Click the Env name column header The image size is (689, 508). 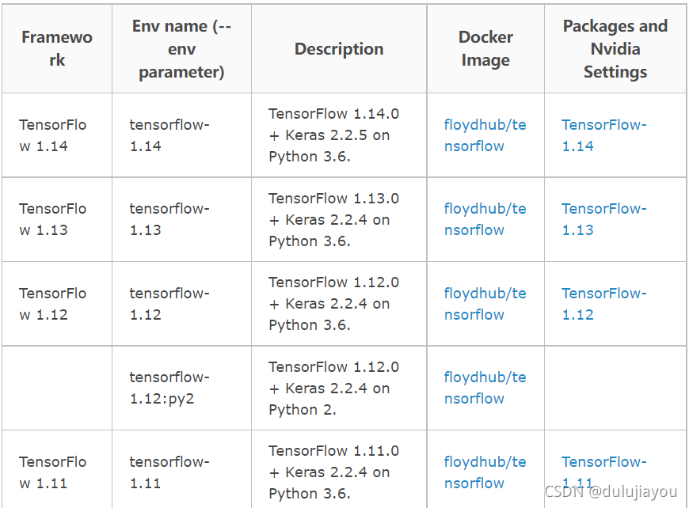tap(181, 48)
